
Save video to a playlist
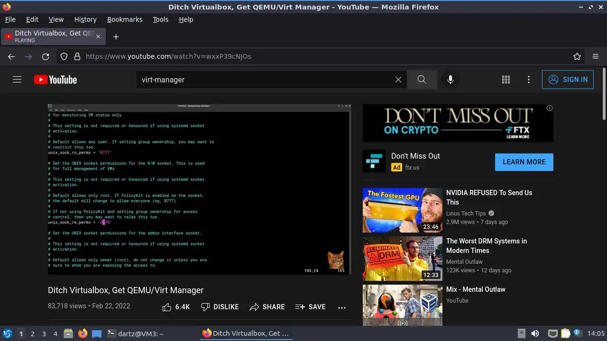[x=310, y=307]
